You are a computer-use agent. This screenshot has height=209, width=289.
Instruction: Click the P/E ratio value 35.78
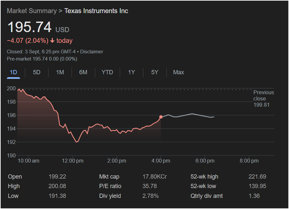pyautogui.click(x=150, y=186)
